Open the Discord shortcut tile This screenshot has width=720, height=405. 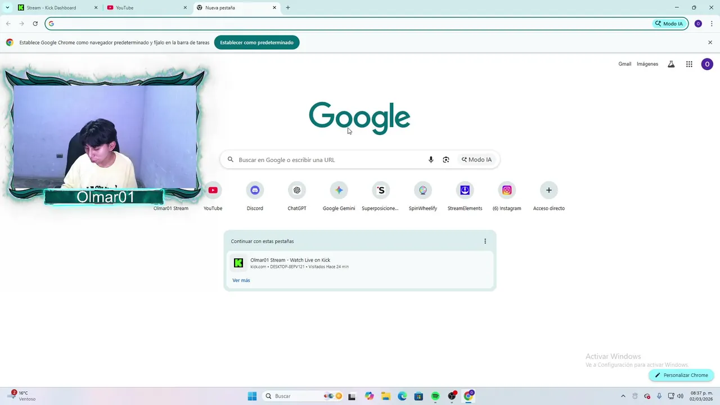(x=255, y=196)
